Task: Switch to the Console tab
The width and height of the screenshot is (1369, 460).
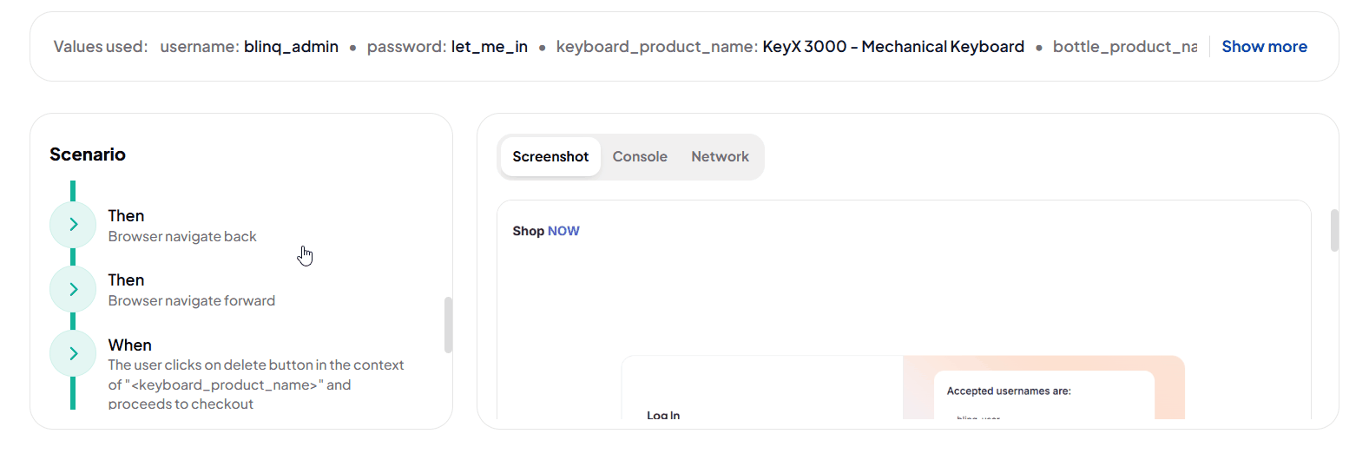Action: tap(640, 157)
